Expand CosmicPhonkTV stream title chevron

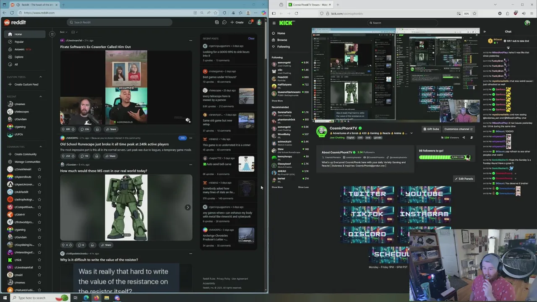click(411, 133)
